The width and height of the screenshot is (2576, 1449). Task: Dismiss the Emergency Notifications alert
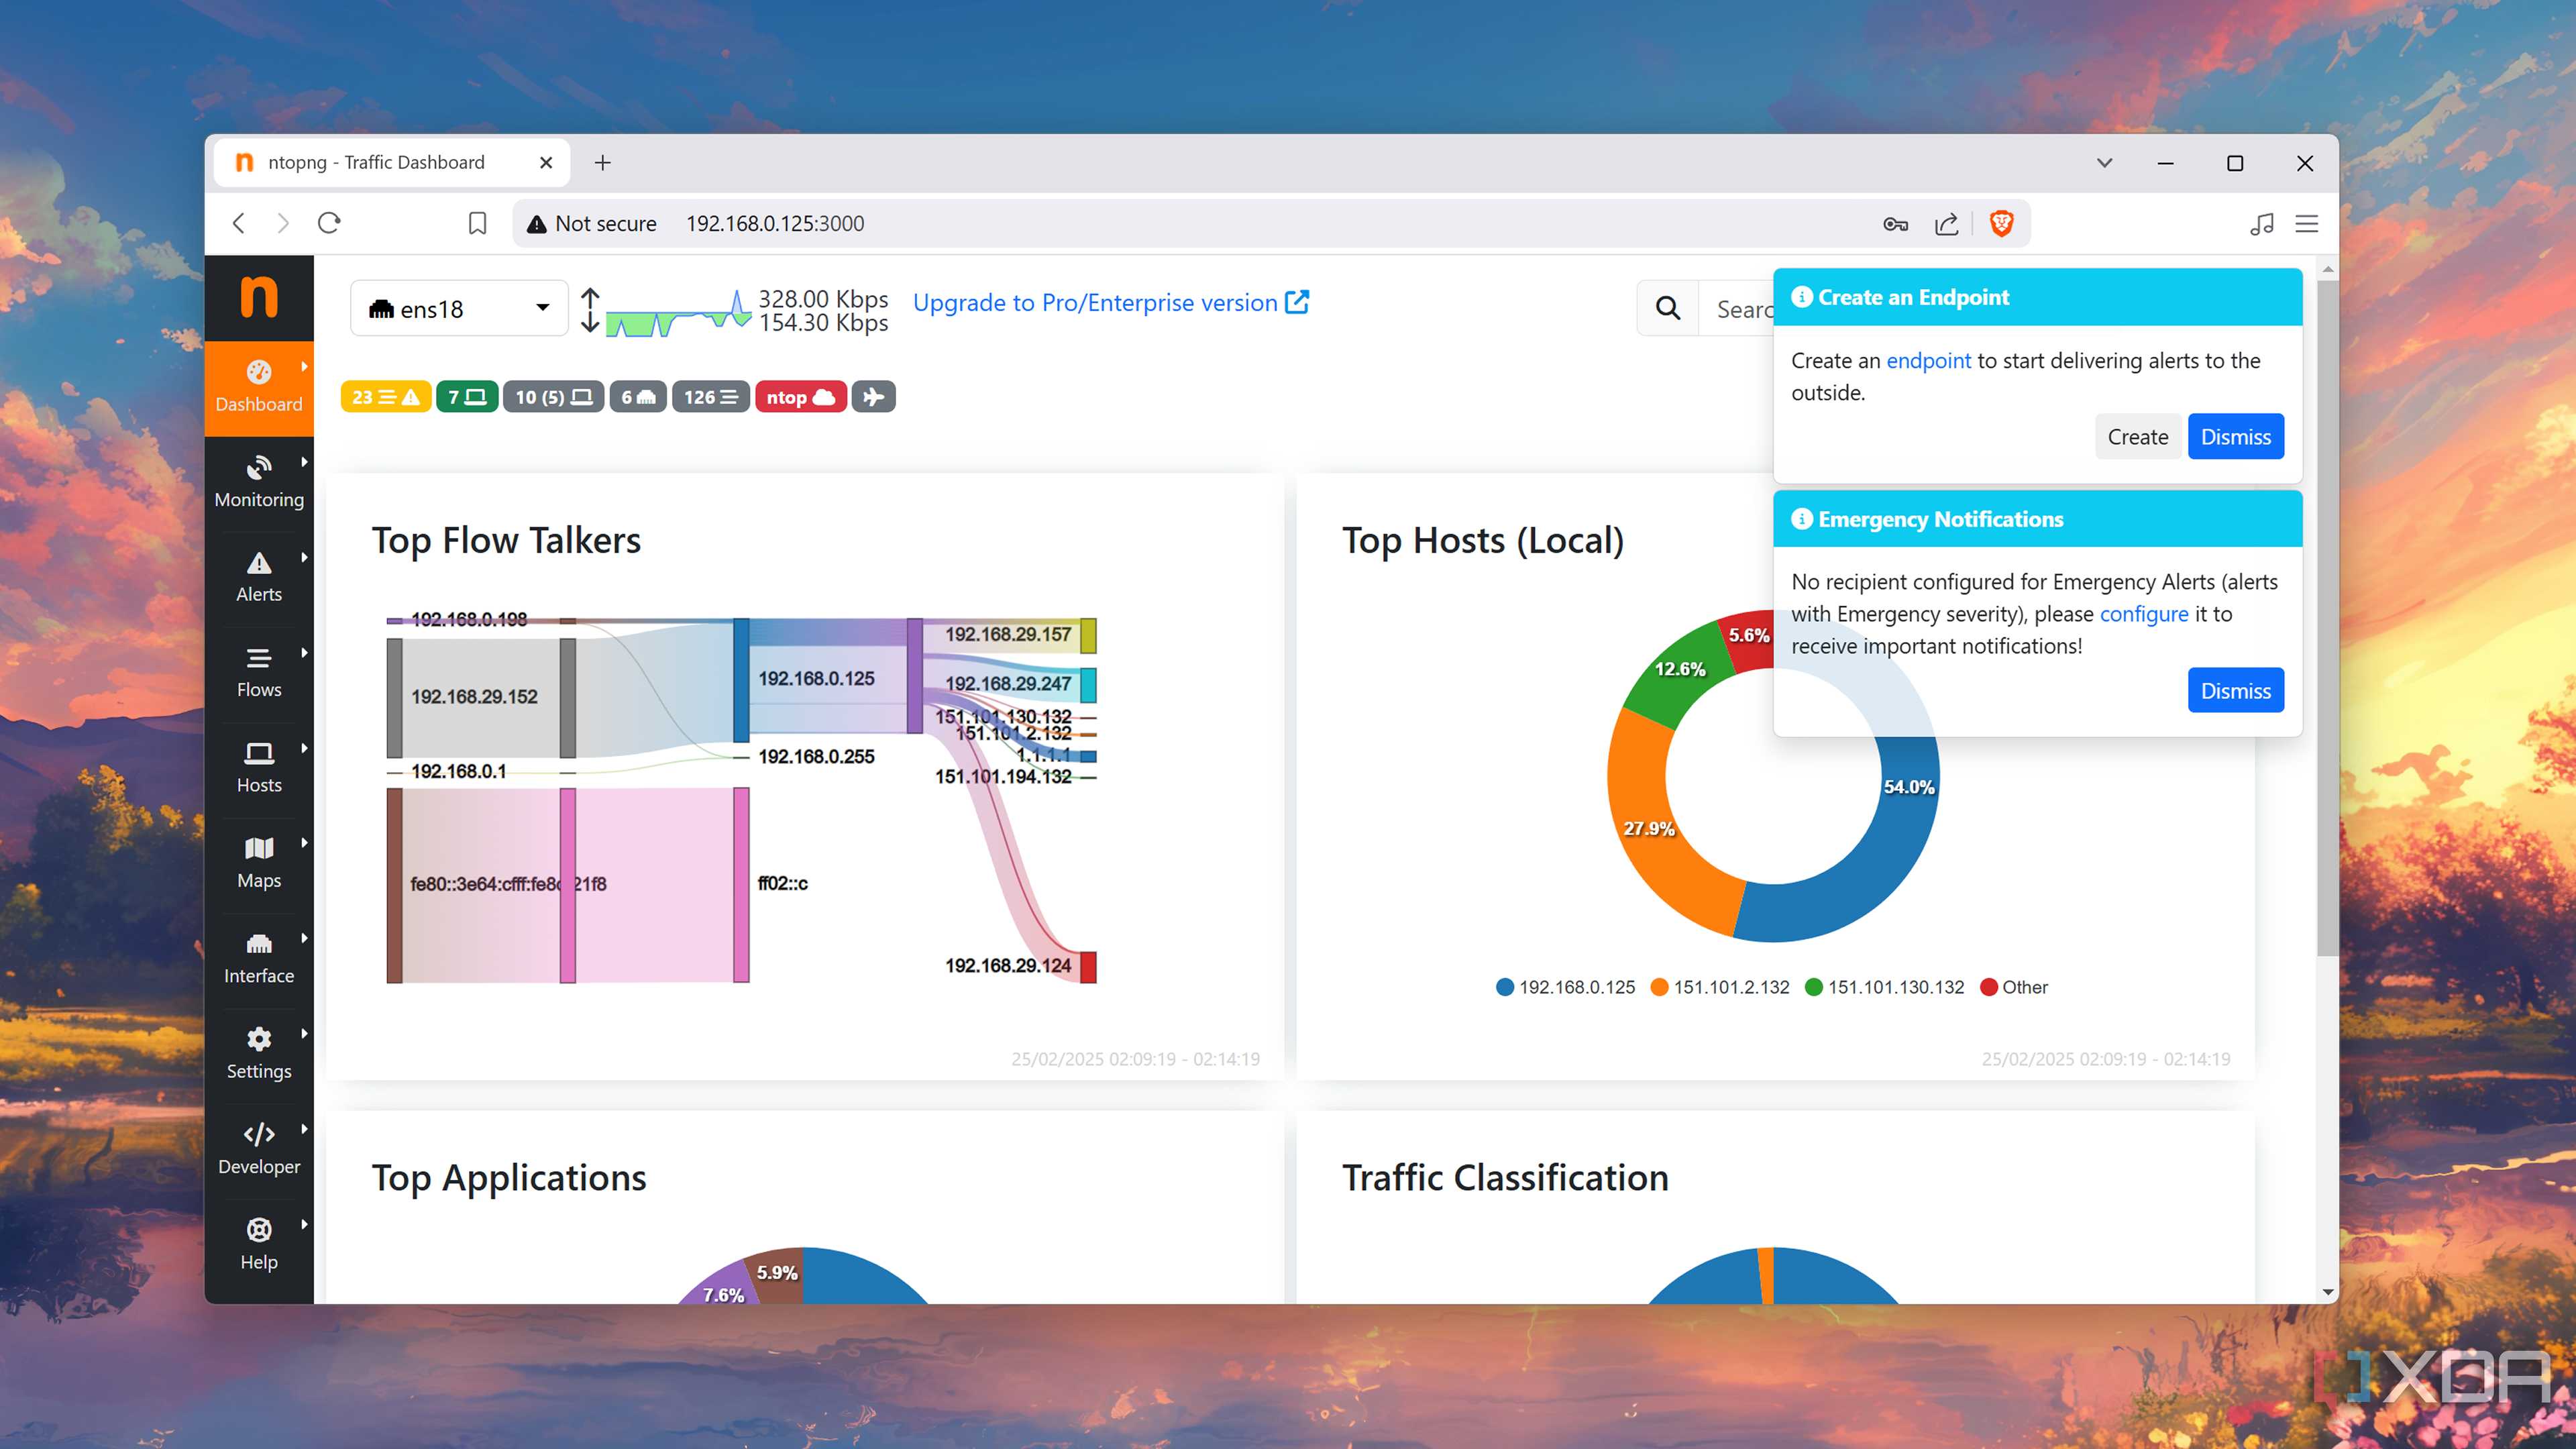click(2236, 690)
